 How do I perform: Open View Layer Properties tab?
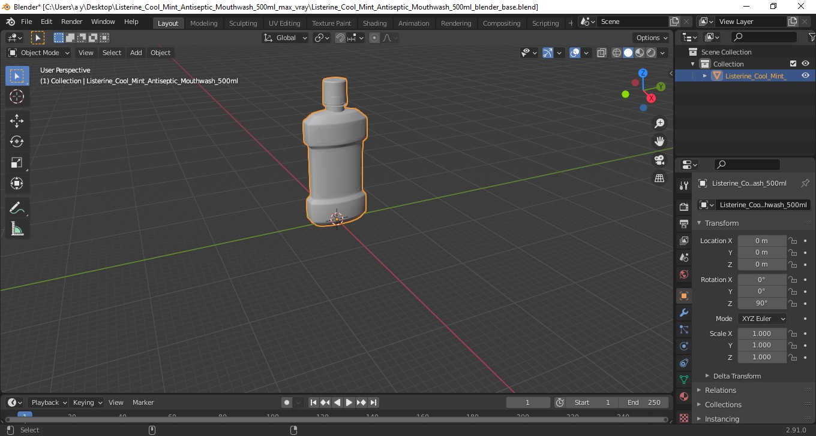pos(683,241)
